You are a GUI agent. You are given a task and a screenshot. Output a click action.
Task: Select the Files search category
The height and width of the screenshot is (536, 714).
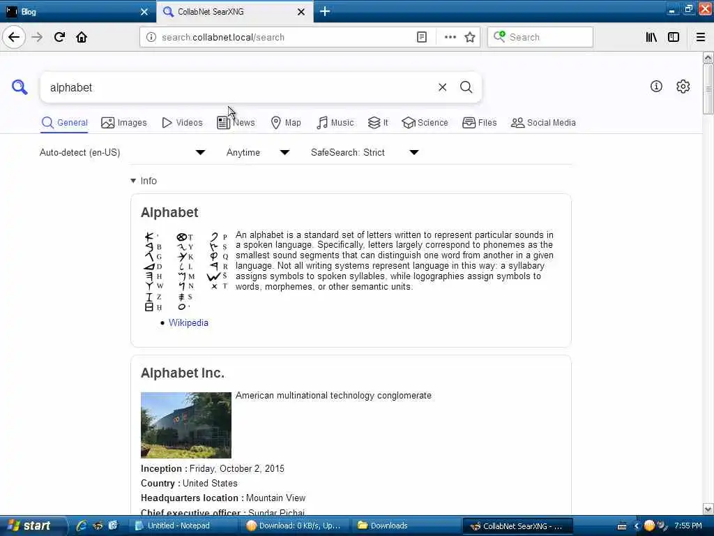point(480,123)
